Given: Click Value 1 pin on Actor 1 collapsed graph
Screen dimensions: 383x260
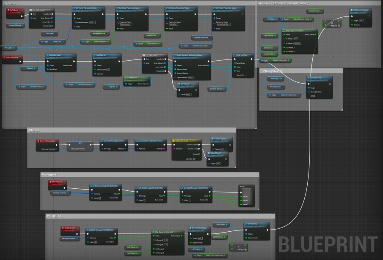Looking at the screenshot, I should (241, 196).
